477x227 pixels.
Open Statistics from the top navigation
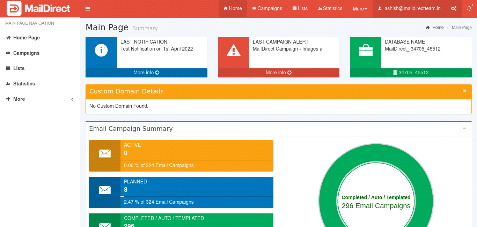(330, 9)
